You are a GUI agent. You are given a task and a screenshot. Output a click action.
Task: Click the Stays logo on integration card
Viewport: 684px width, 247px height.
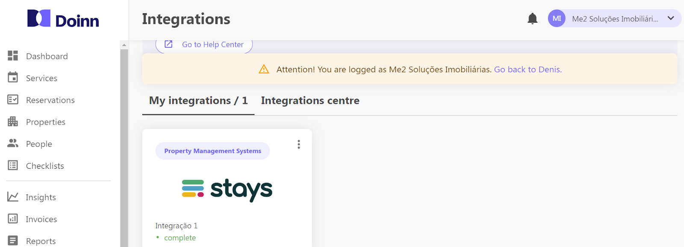point(227,190)
